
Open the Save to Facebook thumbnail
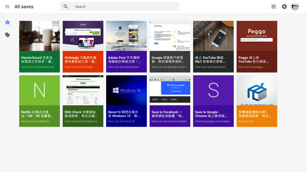pos(170,90)
